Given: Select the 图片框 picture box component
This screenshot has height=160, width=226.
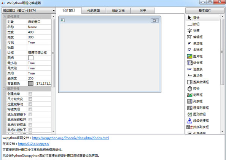Looking at the screenshot, I should coord(195,56).
